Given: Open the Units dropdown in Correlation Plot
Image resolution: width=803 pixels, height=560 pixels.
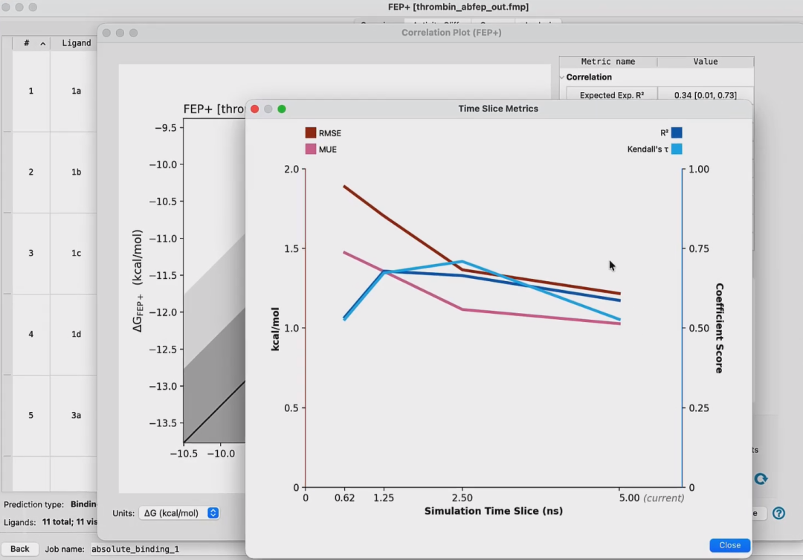Looking at the screenshot, I should click(179, 513).
